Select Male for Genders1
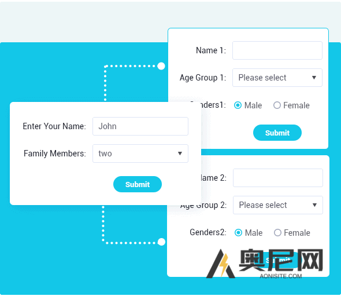The width and height of the screenshot is (341, 296). click(238, 105)
